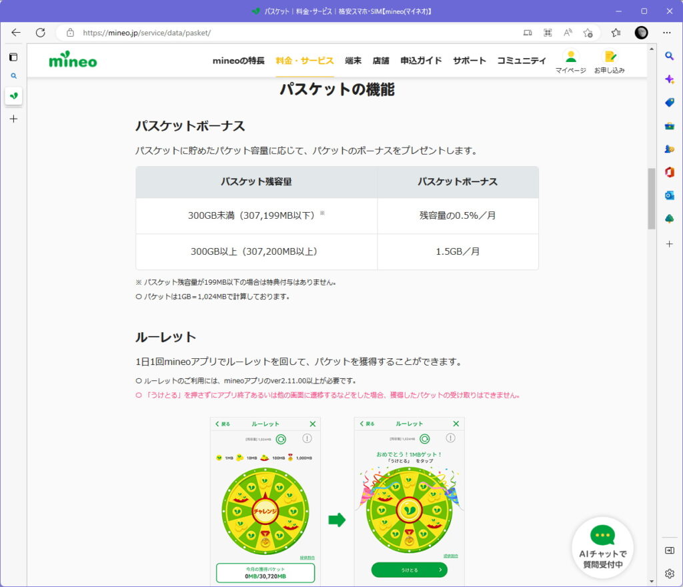Open green tree sidebar icon
683x587 pixels.
coord(670,218)
